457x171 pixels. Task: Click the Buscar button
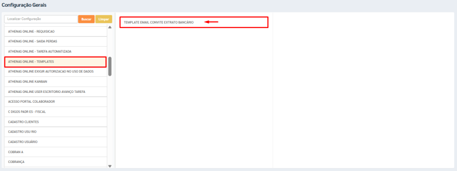[86, 19]
